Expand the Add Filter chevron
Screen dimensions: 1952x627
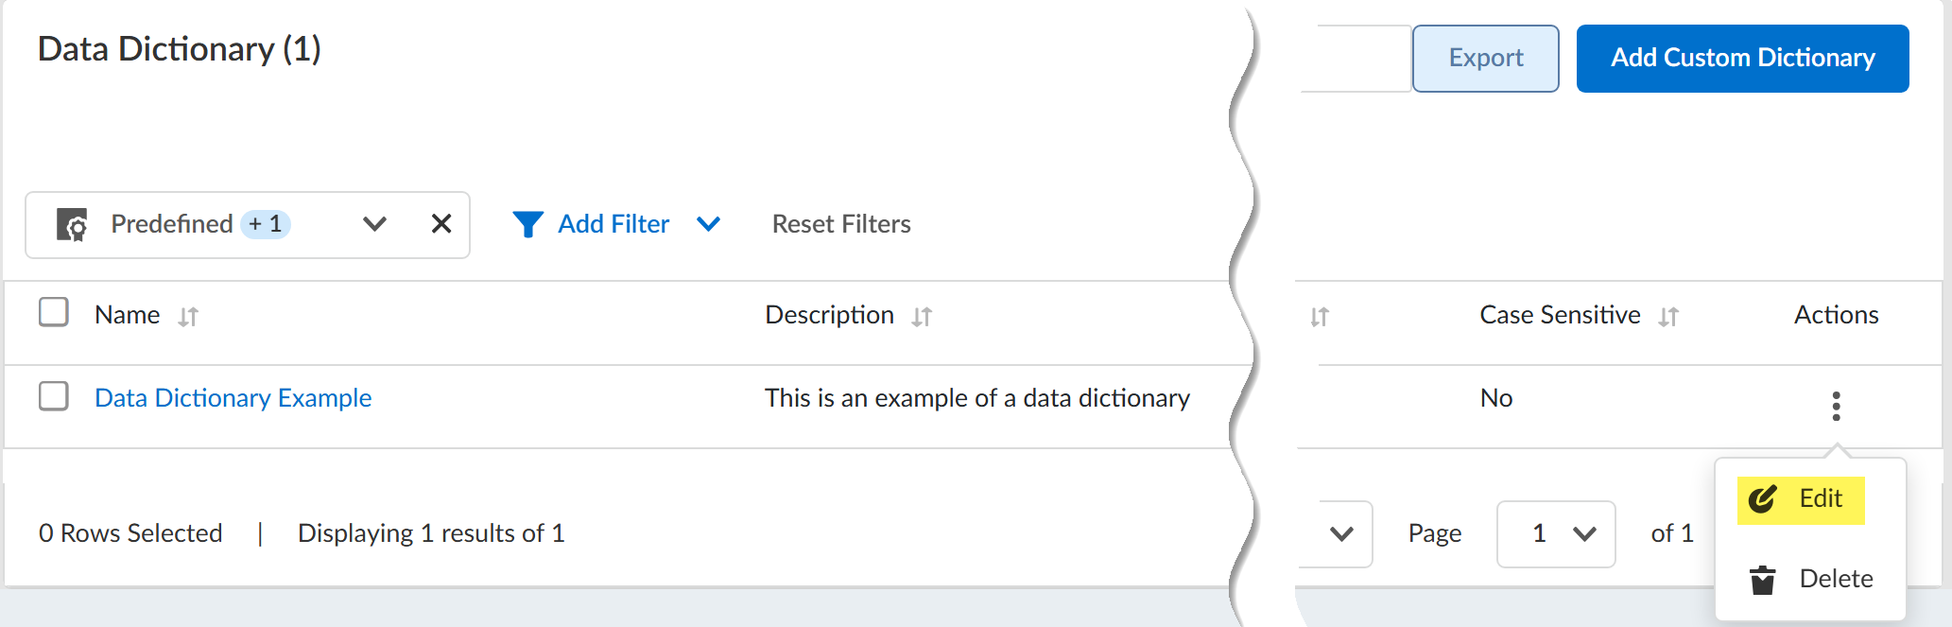708,224
